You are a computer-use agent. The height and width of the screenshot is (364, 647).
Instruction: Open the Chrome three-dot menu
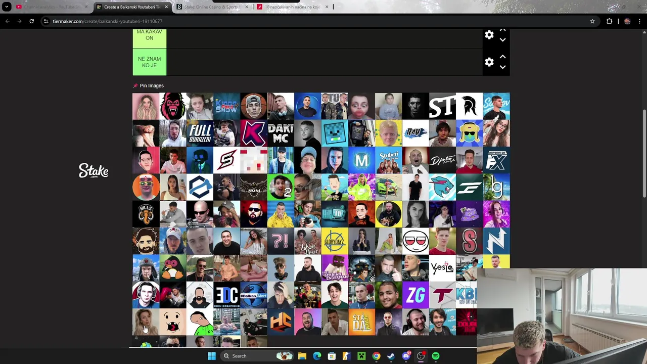[x=639, y=21]
